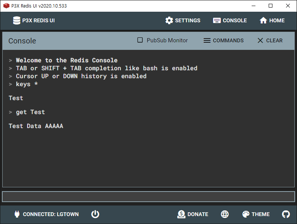
Task: Open the Commands hamburger menu icon
Action: [207, 40]
